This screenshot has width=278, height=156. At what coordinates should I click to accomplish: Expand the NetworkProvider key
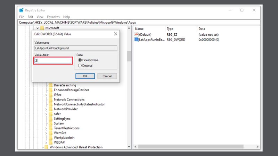click(x=46, y=109)
